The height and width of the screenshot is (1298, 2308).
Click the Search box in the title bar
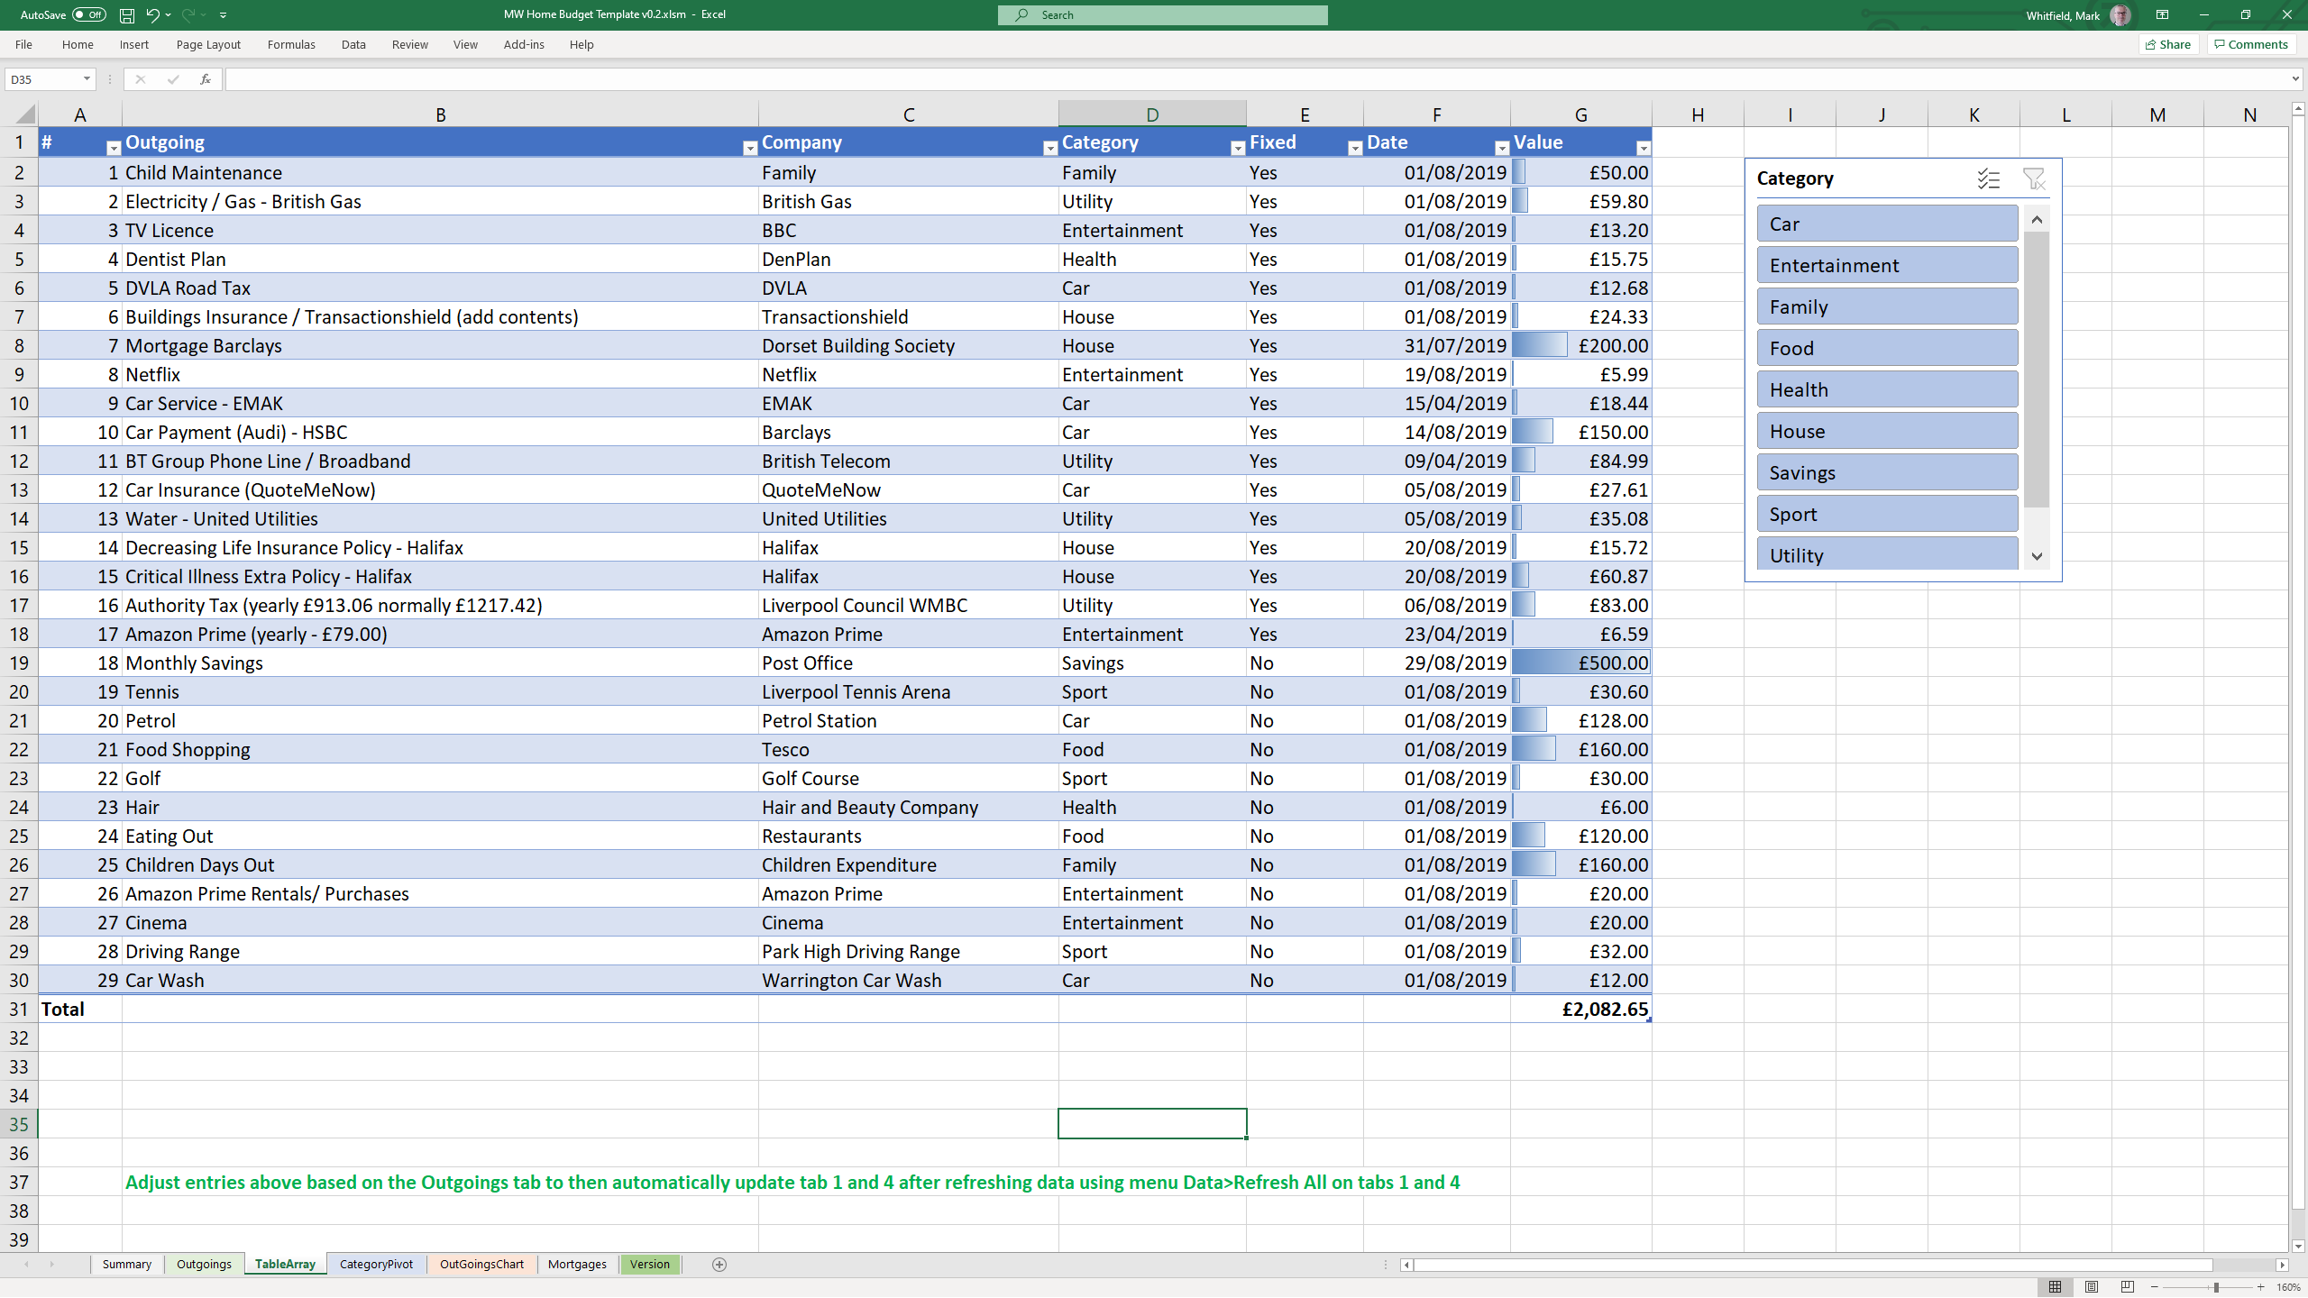[1162, 15]
